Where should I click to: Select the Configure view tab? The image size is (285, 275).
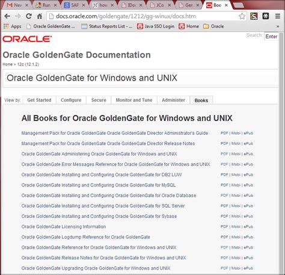(x=71, y=100)
